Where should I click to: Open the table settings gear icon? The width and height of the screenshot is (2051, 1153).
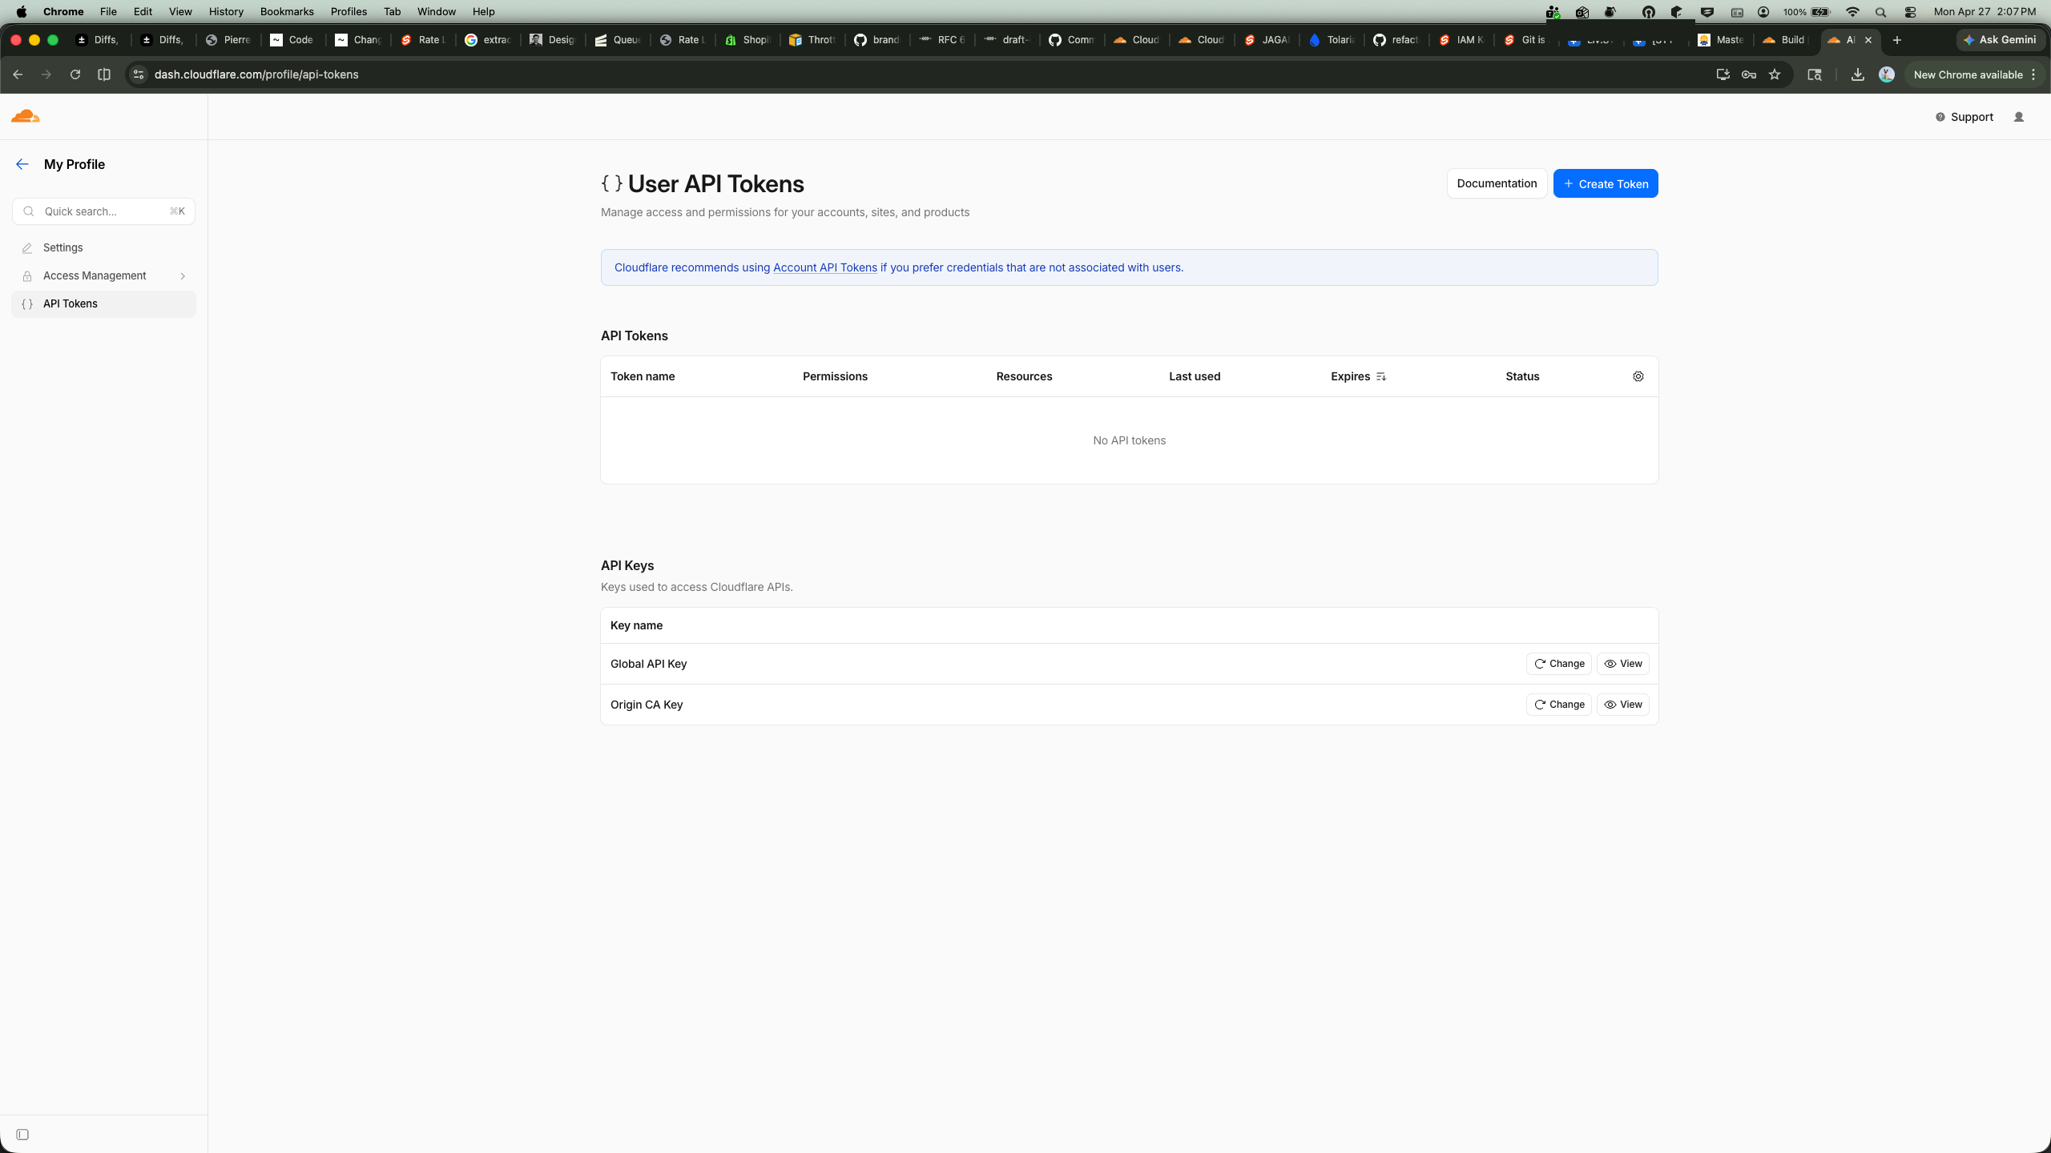[x=1638, y=376]
